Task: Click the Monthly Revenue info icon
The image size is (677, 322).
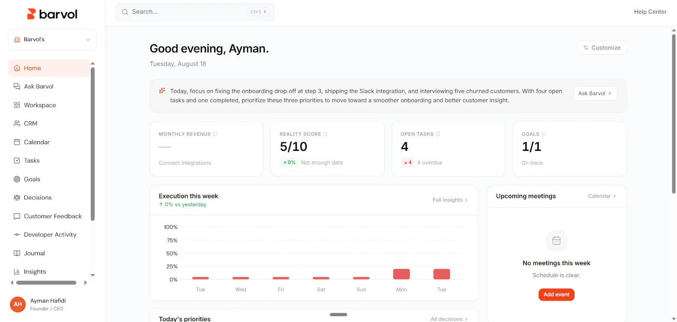Action: (x=215, y=134)
